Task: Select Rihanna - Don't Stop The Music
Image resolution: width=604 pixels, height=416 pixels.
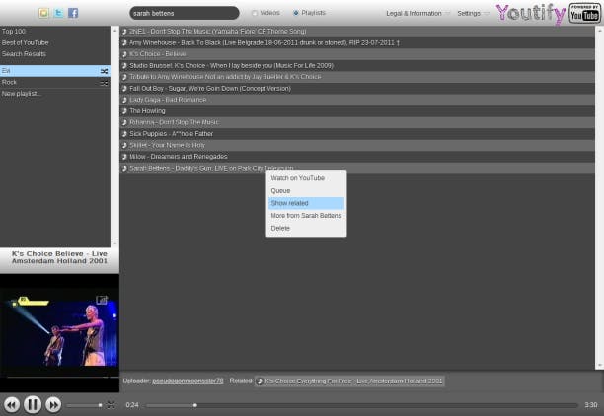Action: 357,122
